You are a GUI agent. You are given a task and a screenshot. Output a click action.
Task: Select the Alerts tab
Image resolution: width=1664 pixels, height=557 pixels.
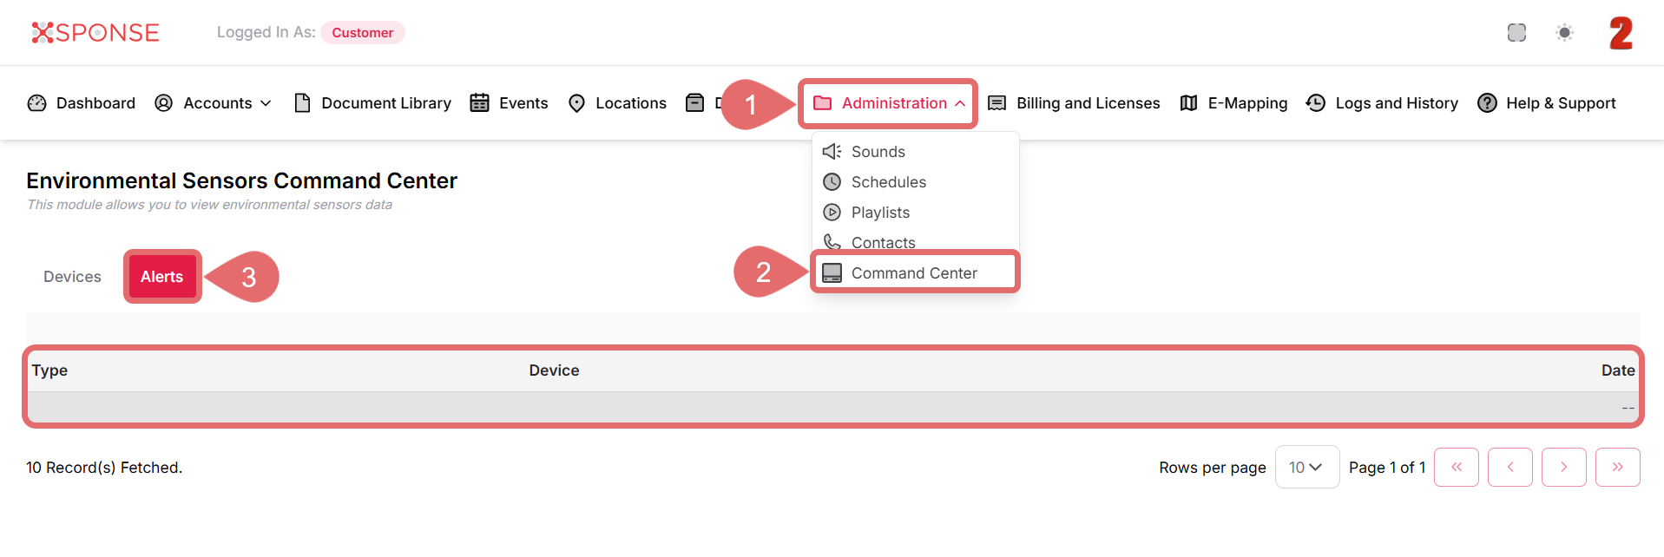pos(162,277)
